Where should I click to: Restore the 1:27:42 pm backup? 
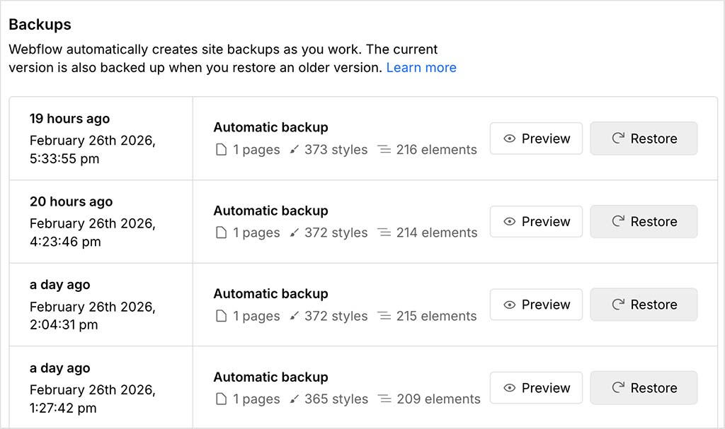point(644,387)
